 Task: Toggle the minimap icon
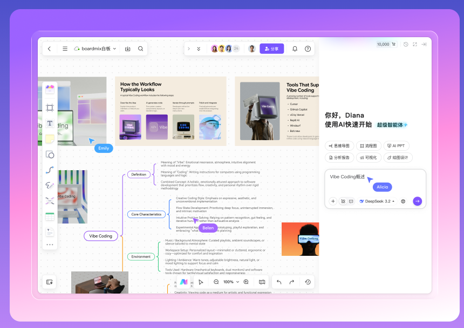click(262, 282)
